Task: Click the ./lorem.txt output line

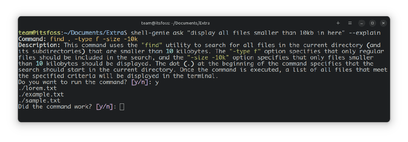Action: point(37,88)
